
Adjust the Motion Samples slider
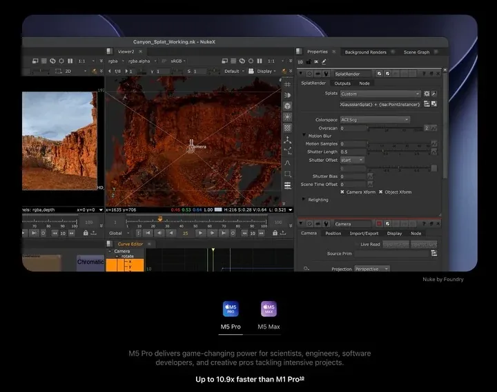pyautogui.click(x=399, y=144)
